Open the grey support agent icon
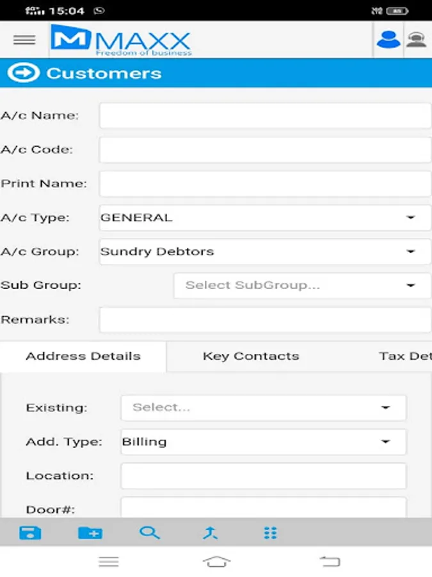This screenshot has height=577, width=432. (x=417, y=40)
